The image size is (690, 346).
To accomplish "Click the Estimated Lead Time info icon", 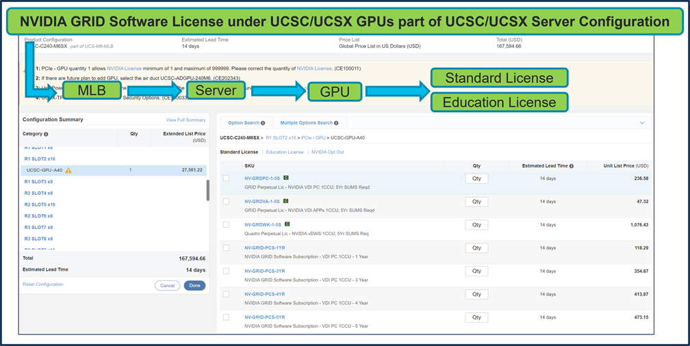I will tap(571, 165).
